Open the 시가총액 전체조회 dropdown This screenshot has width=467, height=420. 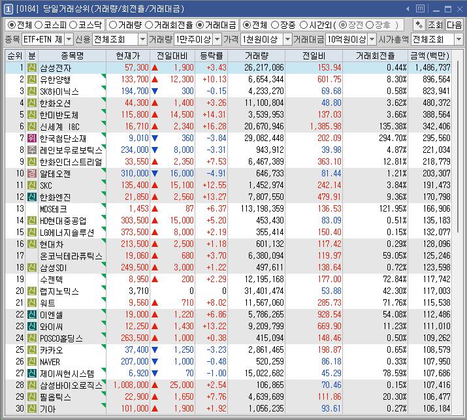(459, 39)
